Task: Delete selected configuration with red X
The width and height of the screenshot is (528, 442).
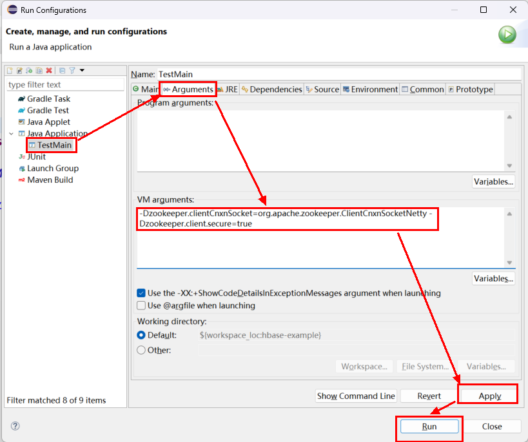Action: point(49,70)
